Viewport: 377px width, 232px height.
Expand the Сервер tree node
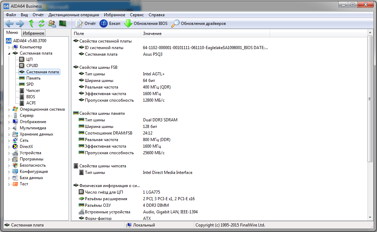pos(9,115)
